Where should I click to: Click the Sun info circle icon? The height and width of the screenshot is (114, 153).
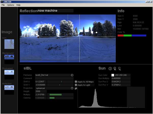[110, 69]
